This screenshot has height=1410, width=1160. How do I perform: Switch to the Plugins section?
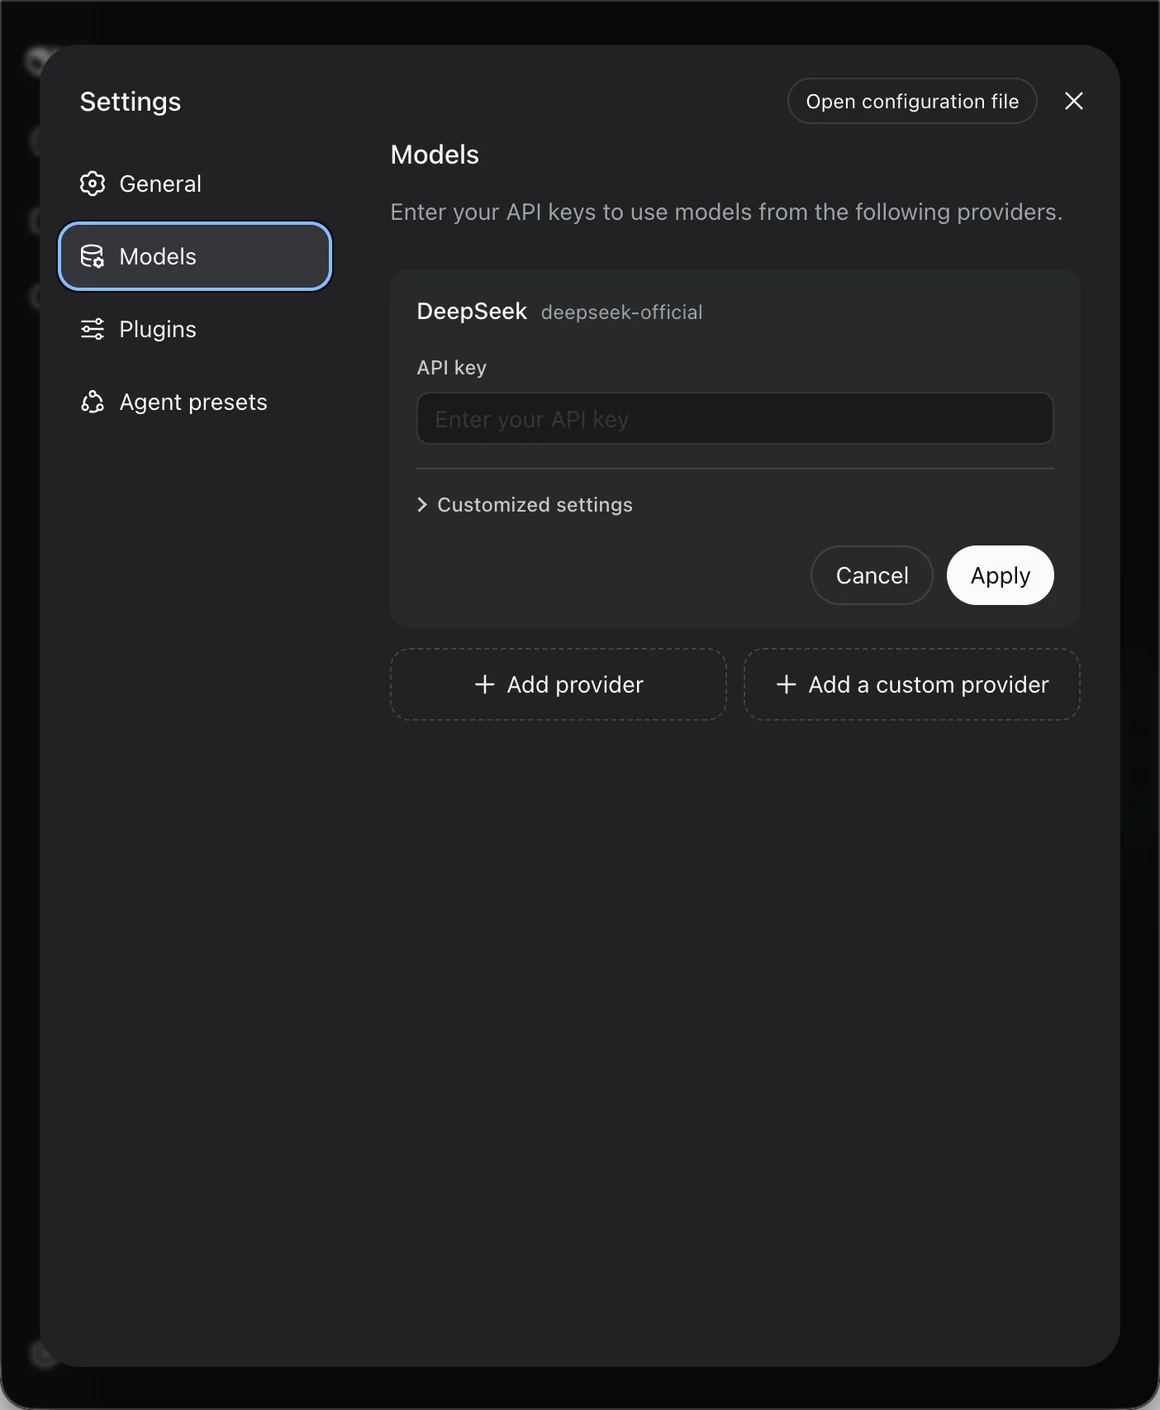point(195,329)
